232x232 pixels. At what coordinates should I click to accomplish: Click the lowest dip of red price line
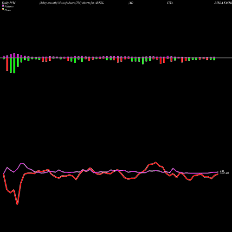pyautogui.click(x=17, y=205)
